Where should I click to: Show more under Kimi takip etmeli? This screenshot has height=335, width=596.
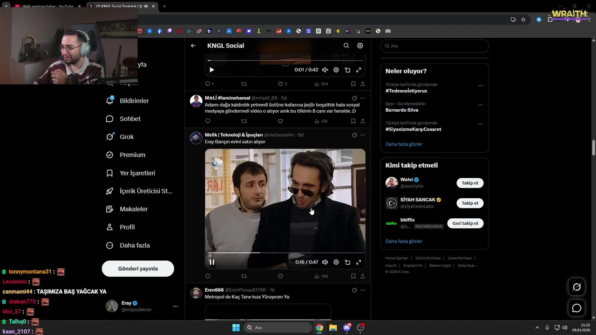click(404, 241)
